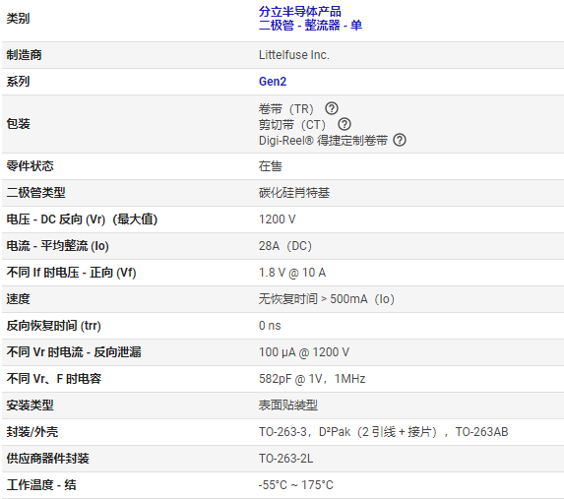
Task: Click the 582pF @ 1V, 1MHz capacitance value
Action: pos(312,379)
